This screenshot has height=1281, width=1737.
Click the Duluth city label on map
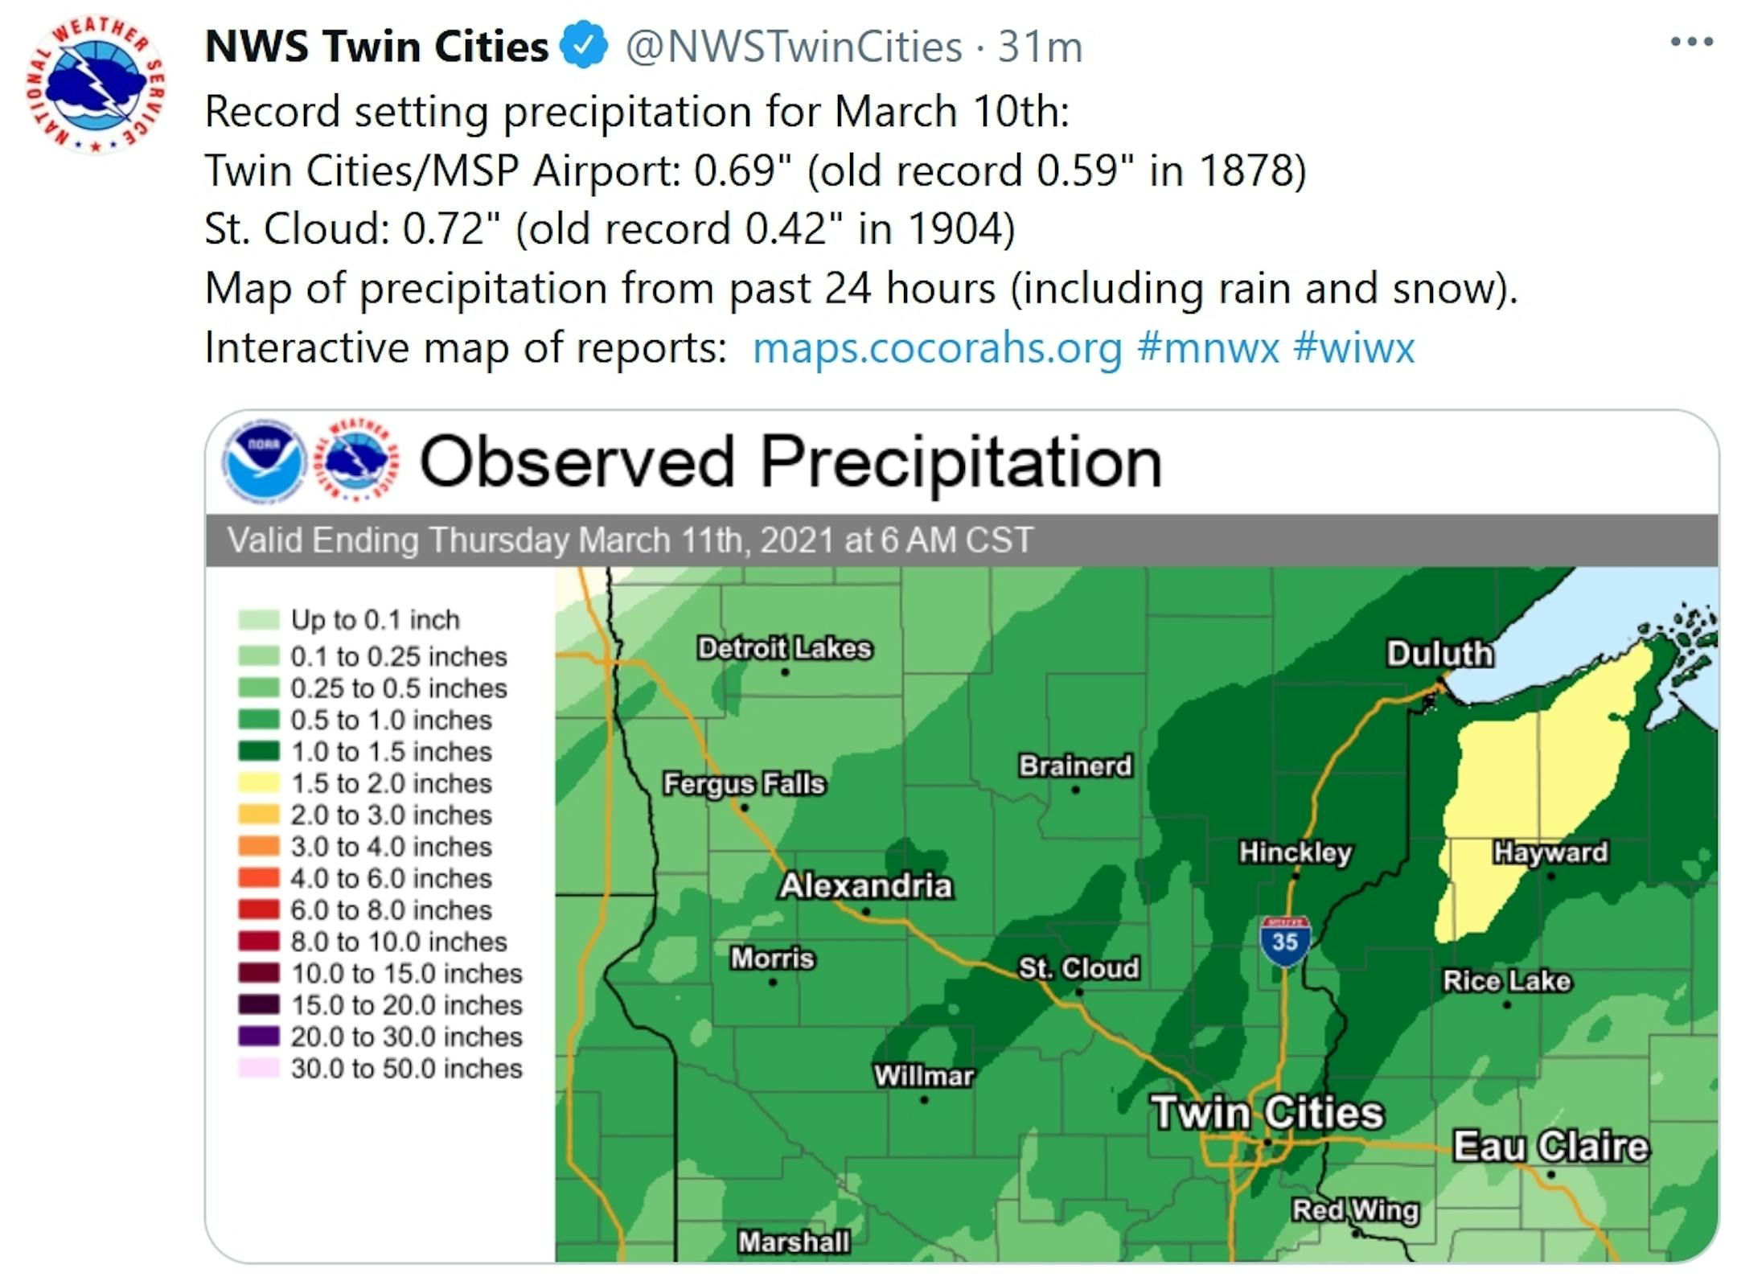tap(1439, 653)
